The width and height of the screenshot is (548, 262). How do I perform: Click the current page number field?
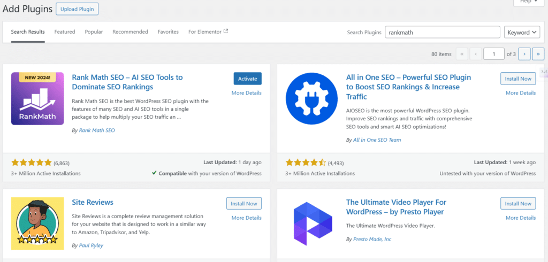click(x=494, y=54)
